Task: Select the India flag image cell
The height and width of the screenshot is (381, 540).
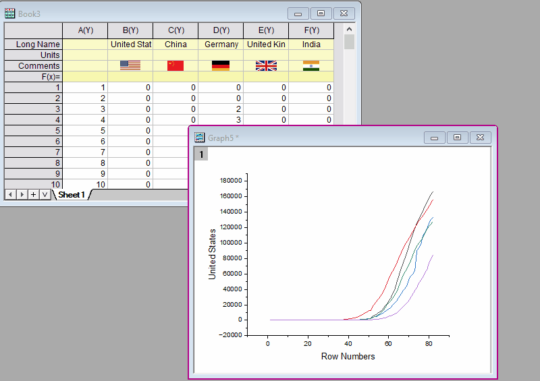Action: [311, 65]
